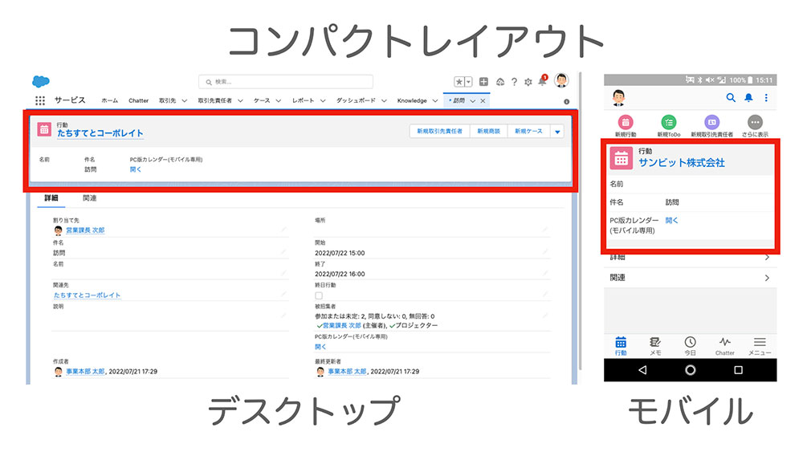Click the global actions plus icon
Image resolution: width=803 pixels, height=452 pixels.
coord(484,82)
